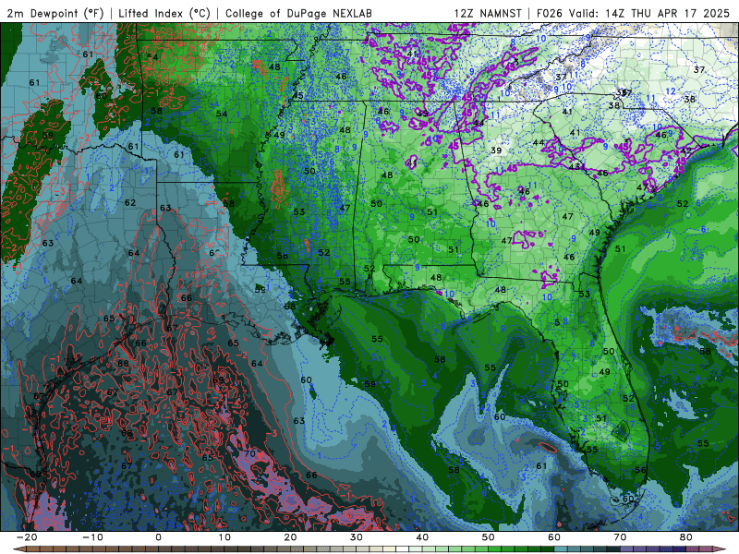This screenshot has height=554, width=739.
Task: Click the black dewpoint value "39" on the map
Action: click(496, 151)
